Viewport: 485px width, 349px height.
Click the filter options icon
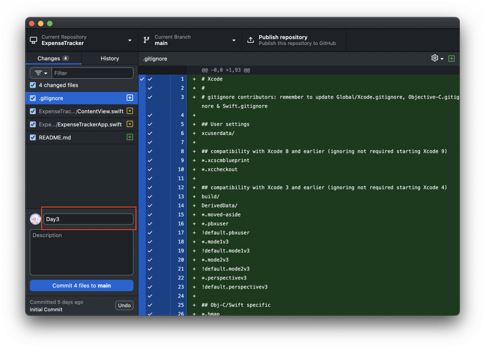click(x=38, y=73)
